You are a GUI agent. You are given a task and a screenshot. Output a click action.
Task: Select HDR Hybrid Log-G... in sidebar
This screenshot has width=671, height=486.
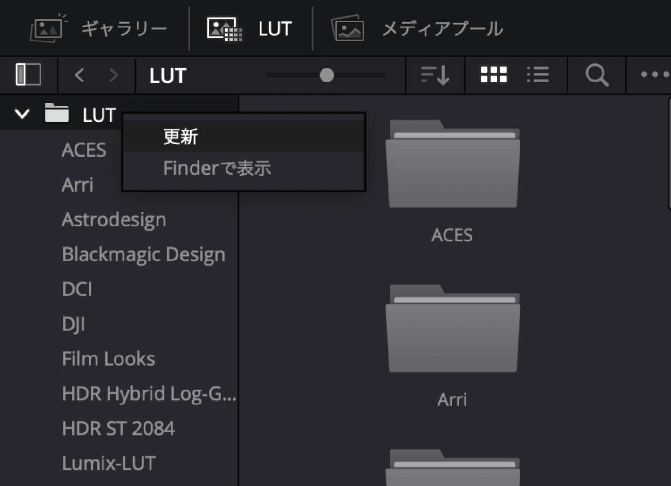[149, 394]
